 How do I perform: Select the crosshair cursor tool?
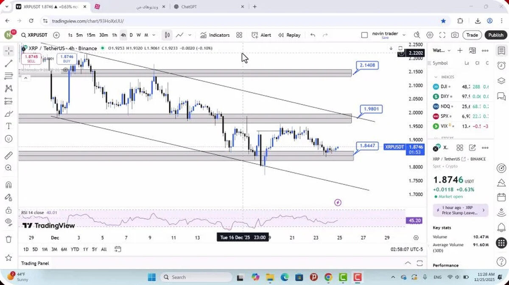(x=9, y=51)
